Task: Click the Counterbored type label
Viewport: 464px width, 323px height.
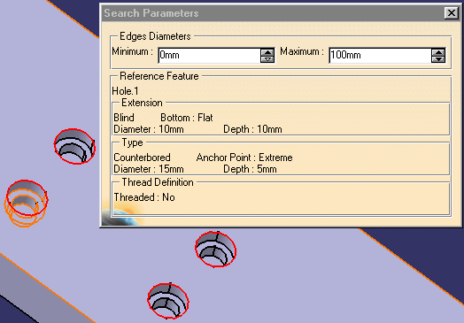Action: [x=142, y=158]
